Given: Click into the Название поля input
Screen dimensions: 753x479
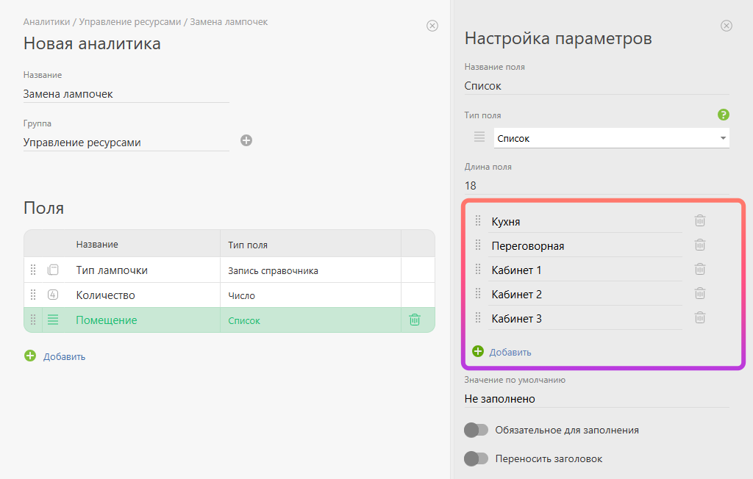Looking at the screenshot, I should pos(596,86).
